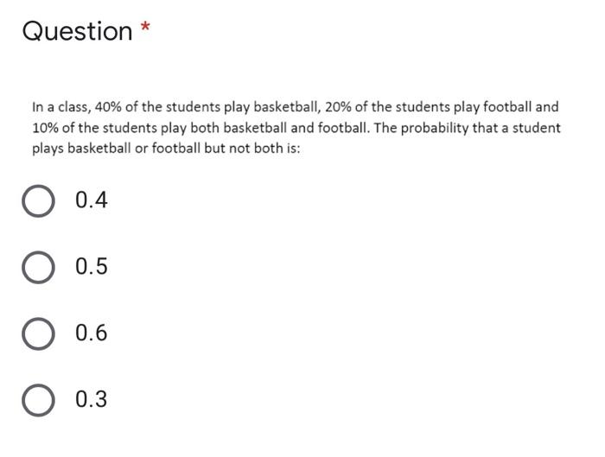Click the 10% figure in the question
The width and height of the screenshot is (605, 457).
(45, 128)
